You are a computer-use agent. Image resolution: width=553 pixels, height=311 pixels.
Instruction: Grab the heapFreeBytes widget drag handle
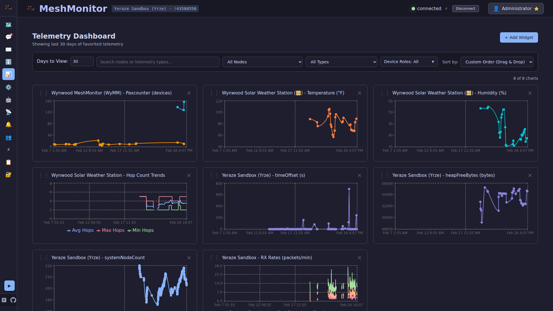point(385,175)
